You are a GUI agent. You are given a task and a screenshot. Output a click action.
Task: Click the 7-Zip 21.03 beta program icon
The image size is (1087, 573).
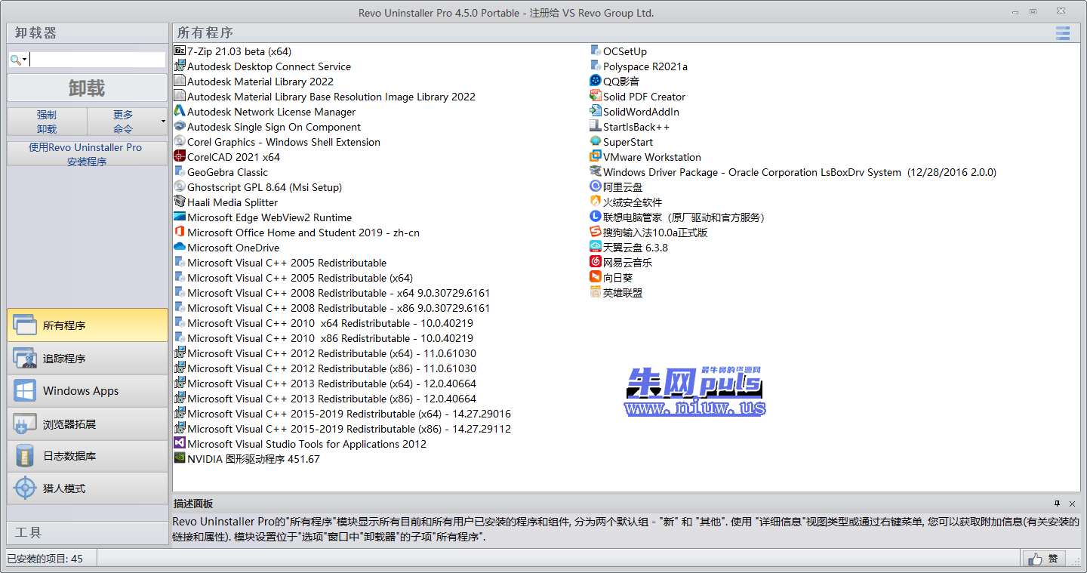[180, 51]
